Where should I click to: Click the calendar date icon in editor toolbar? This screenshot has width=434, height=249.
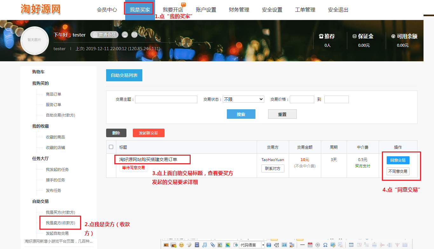pyautogui.click(x=310, y=245)
